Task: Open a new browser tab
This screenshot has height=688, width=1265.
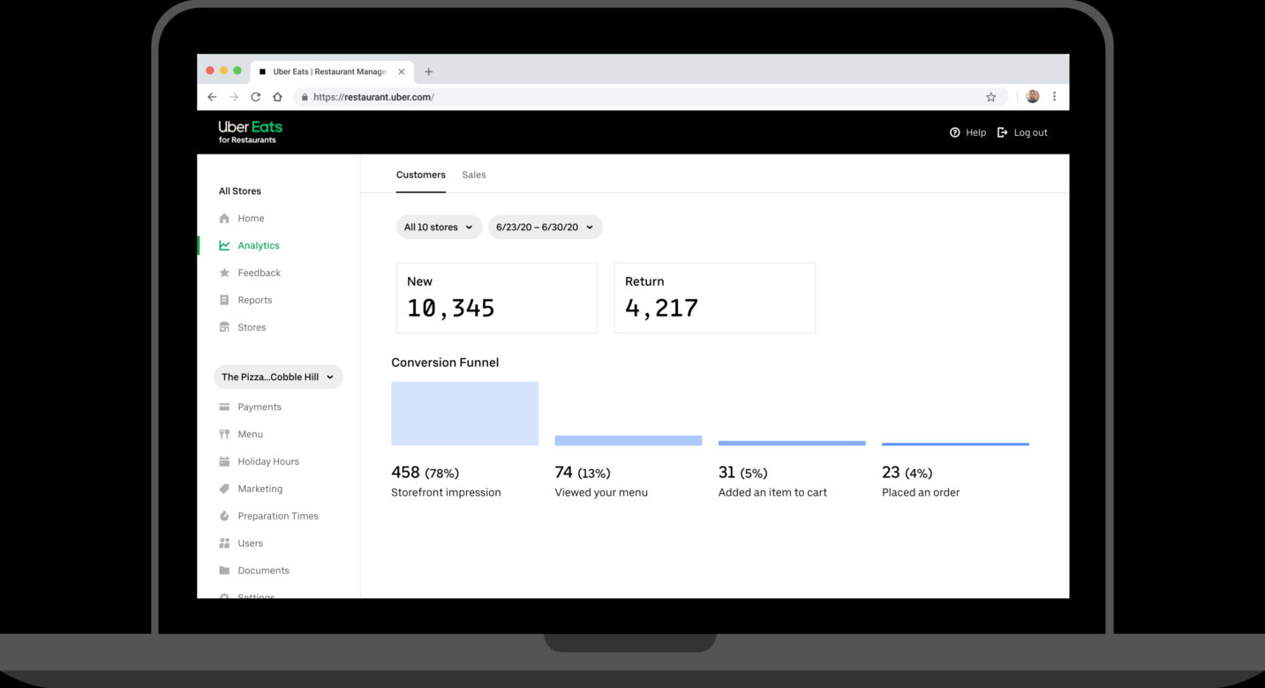Action: (x=429, y=71)
